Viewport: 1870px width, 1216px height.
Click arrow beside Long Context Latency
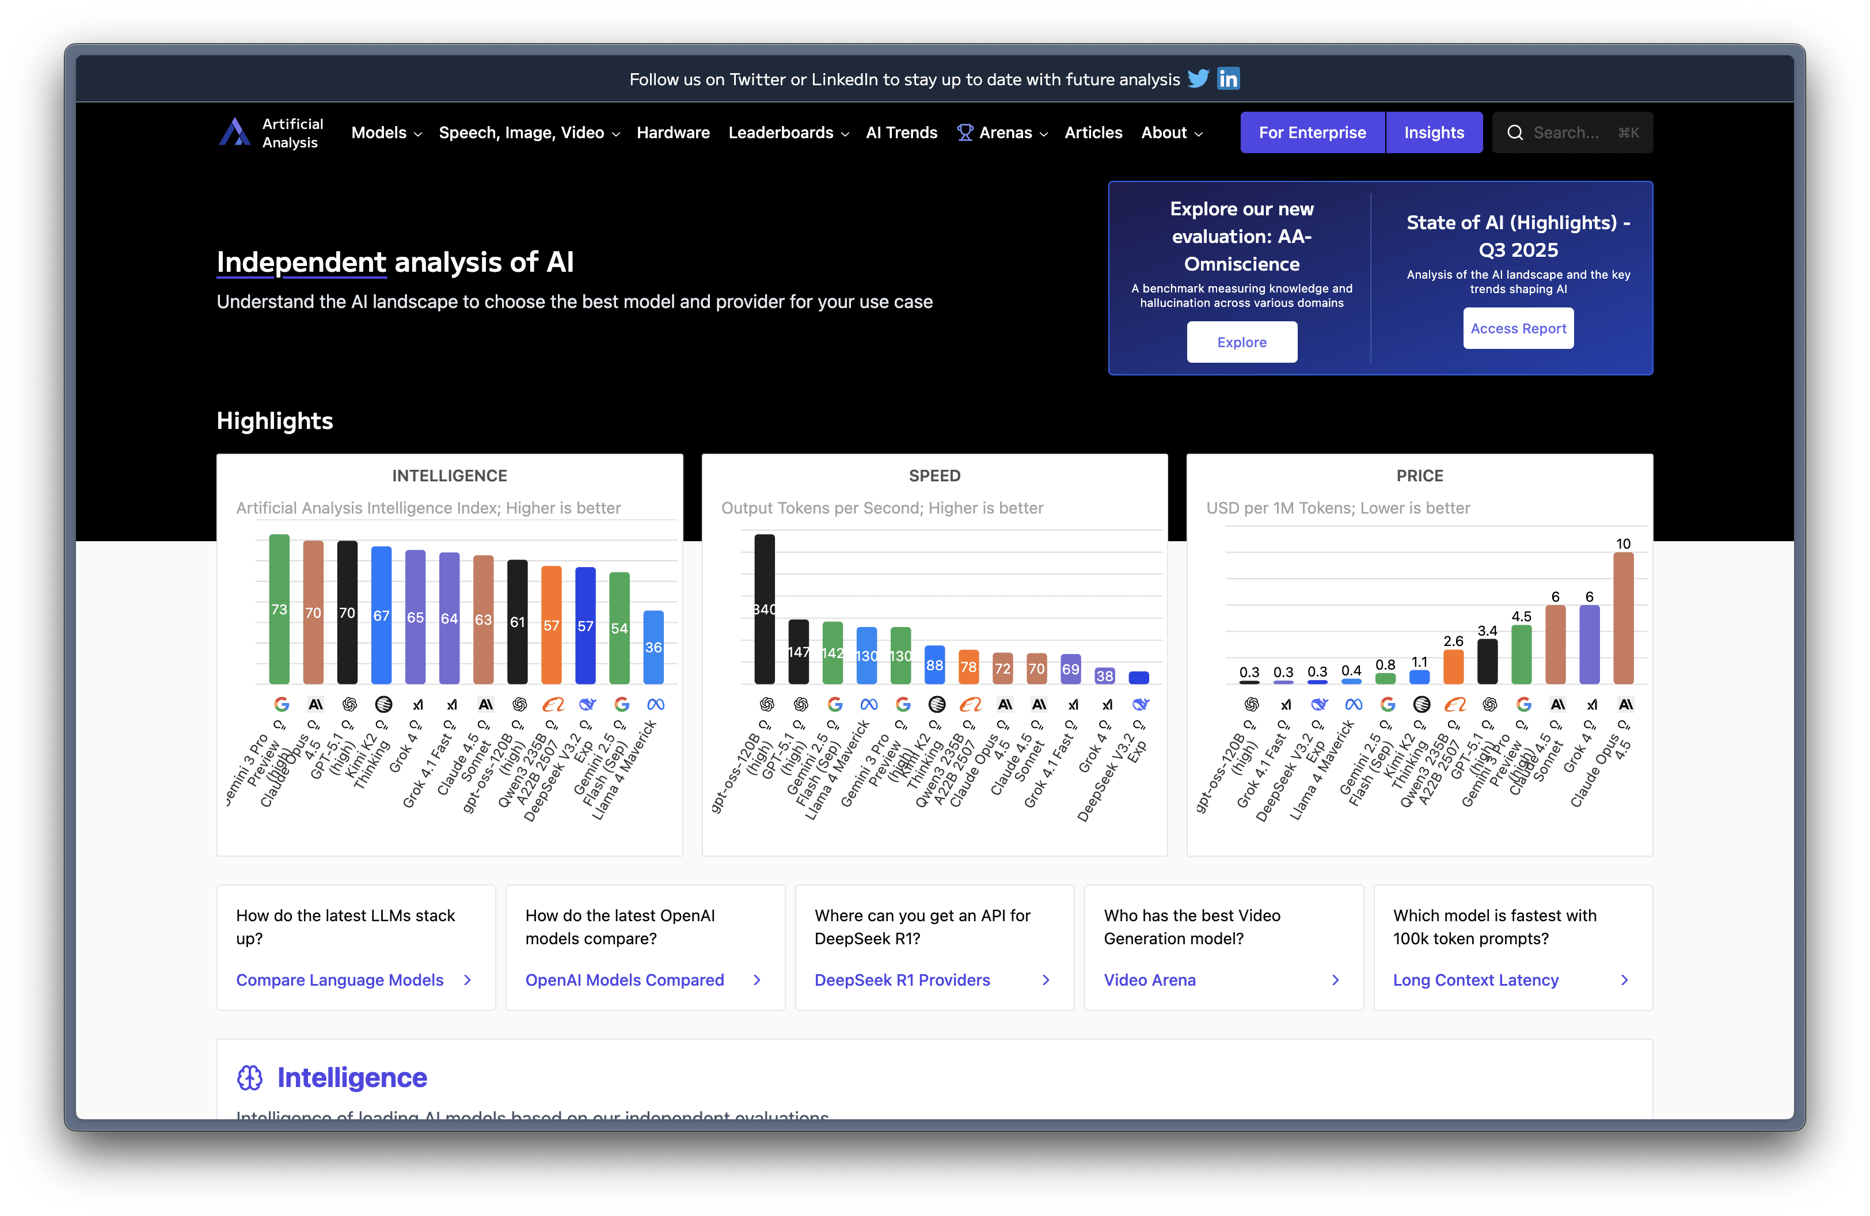click(x=1624, y=979)
